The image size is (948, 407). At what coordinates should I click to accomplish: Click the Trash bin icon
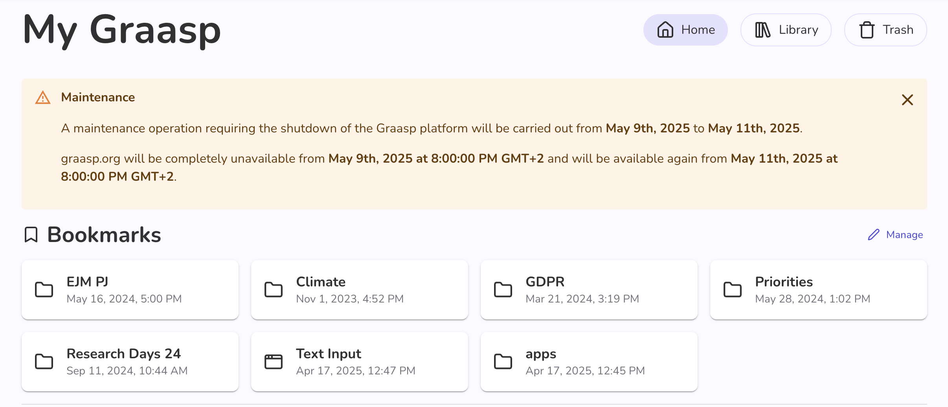(867, 29)
